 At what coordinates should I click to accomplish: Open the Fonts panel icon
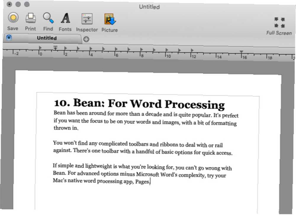[x=65, y=18]
